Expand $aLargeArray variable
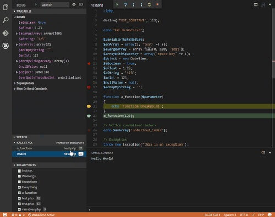Image resolution: width=275 pixels, height=217 pixels. (x=16, y=34)
